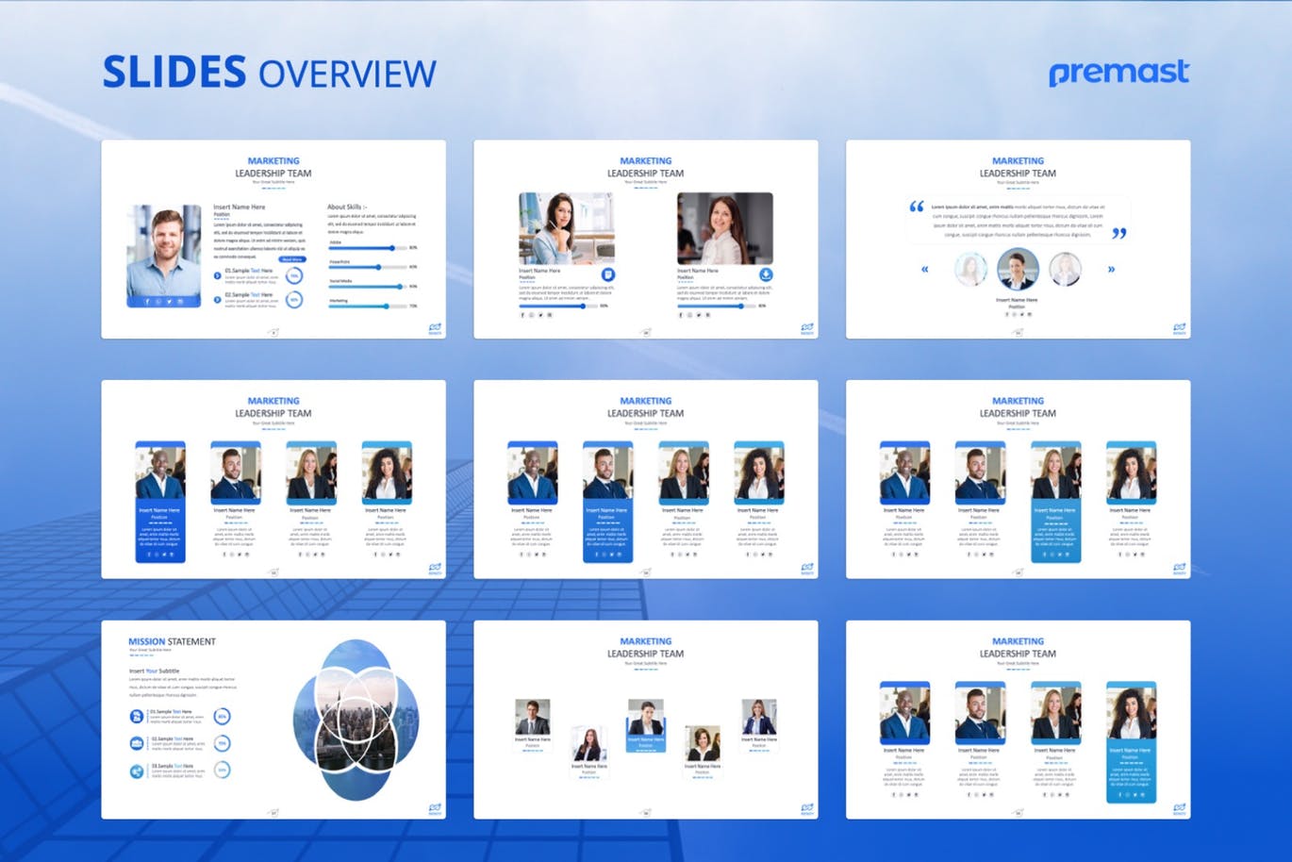Click the About Skills heading
1292x862 pixels.
point(347,207)
